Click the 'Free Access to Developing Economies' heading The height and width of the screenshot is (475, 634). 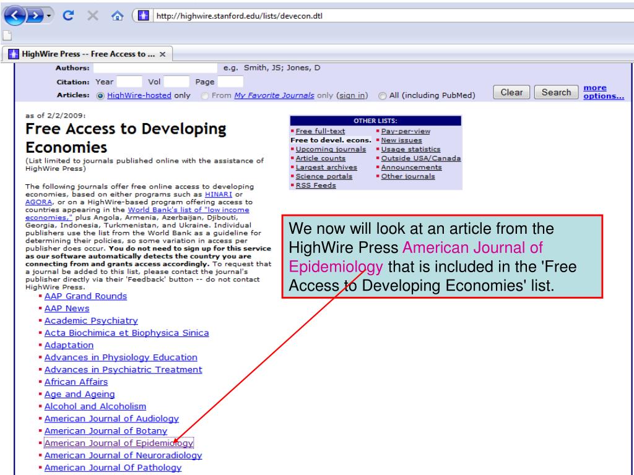[126, 138]
